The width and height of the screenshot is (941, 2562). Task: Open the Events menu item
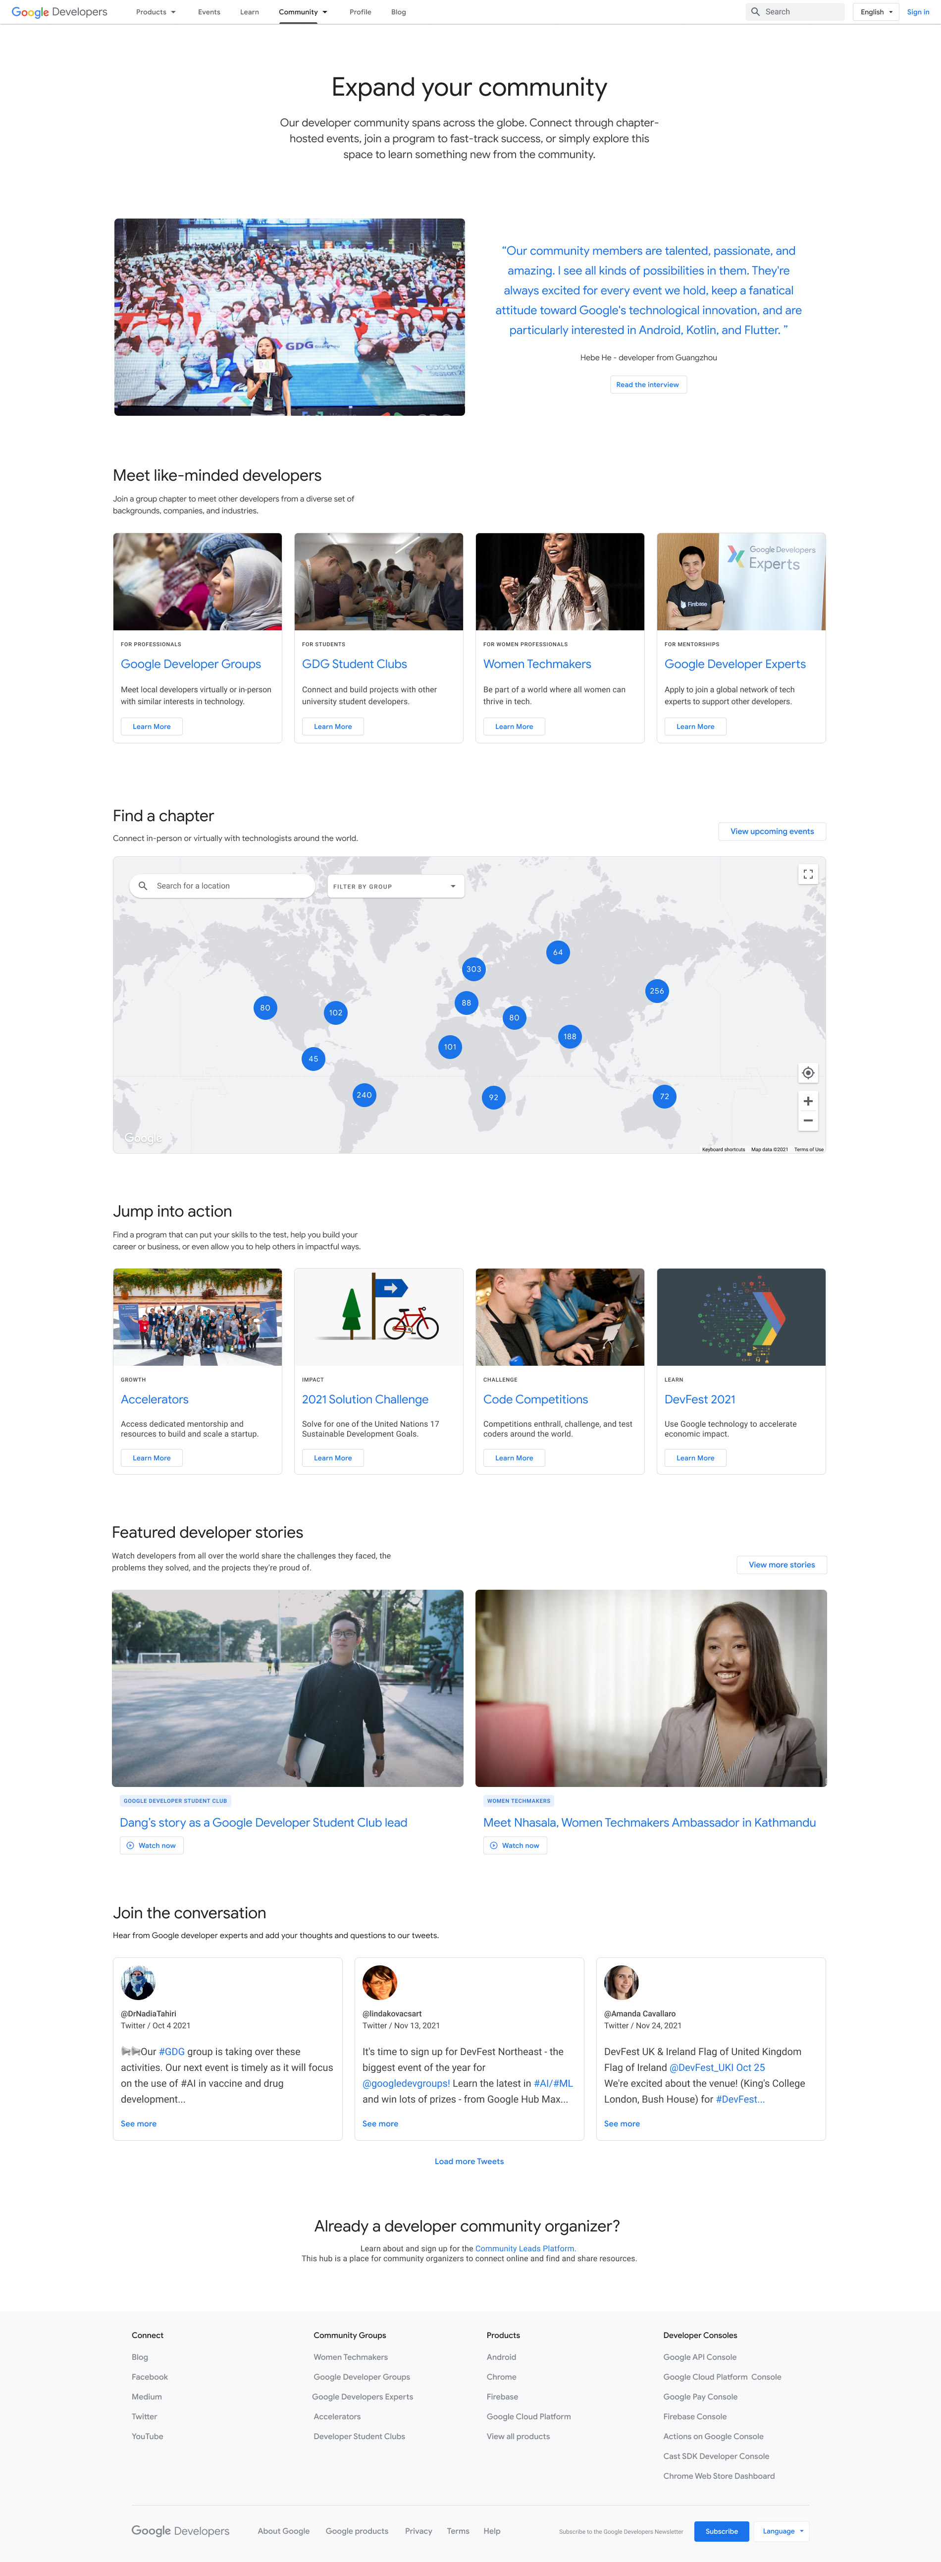coord(209,12)
